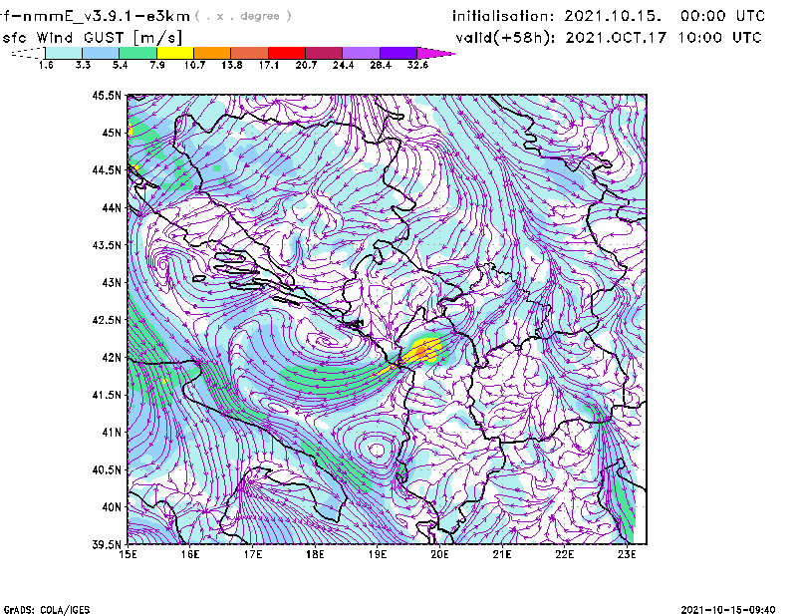Click legend value 20.7
This screenshot has width=797, height=616.
tap(306, 65)
